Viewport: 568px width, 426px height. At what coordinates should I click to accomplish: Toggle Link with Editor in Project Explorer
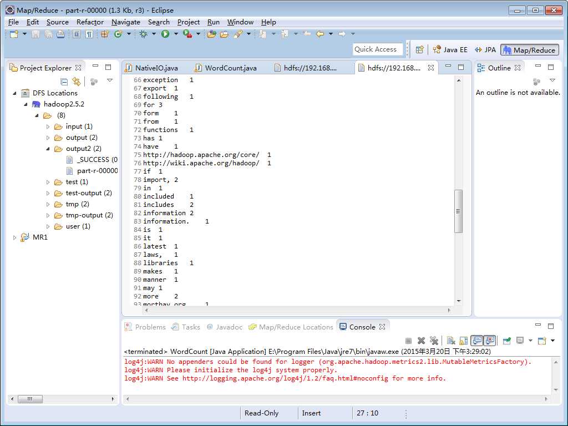[x=76, y=82]
